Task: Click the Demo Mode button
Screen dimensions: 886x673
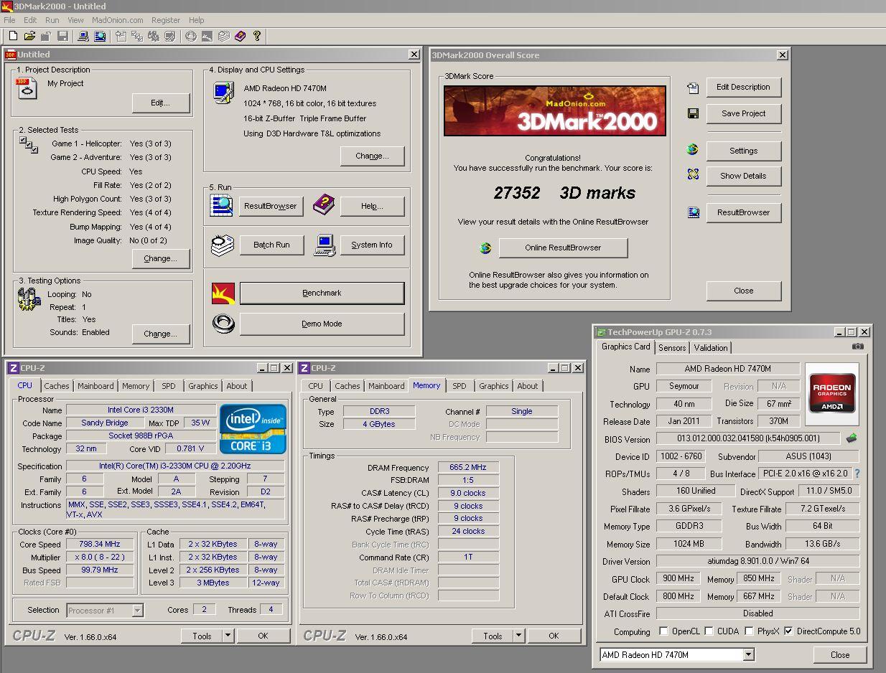Action: point(322,324)
